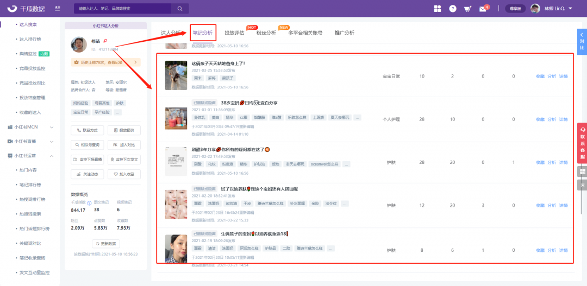Open the shopping cart icon
The width and height of the screenshot is (587, 286).
(467, 9)
